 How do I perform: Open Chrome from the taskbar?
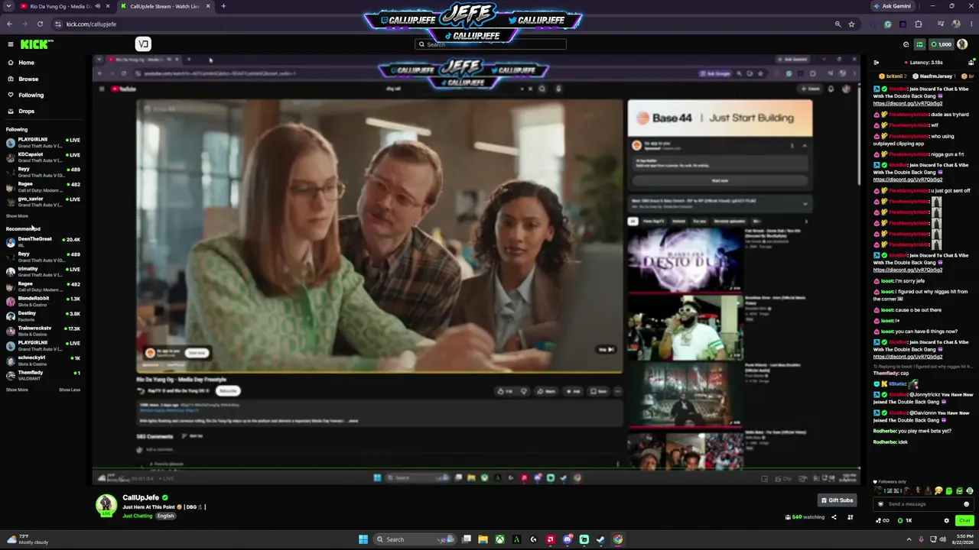click(x=617, y=539)
